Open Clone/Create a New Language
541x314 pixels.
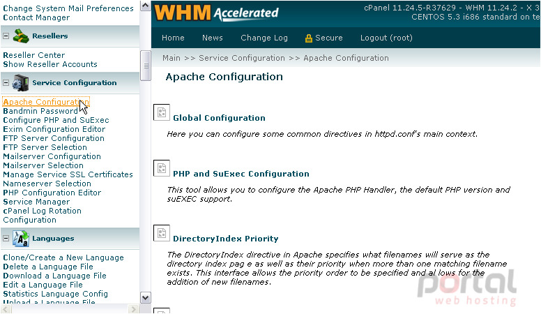pos(63,258)
